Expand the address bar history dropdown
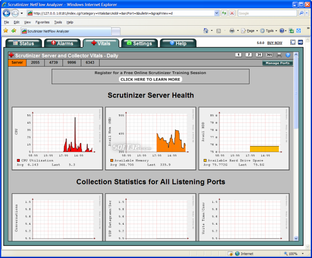The height and width of the screenshot is (258, 312). pos(217,13)
